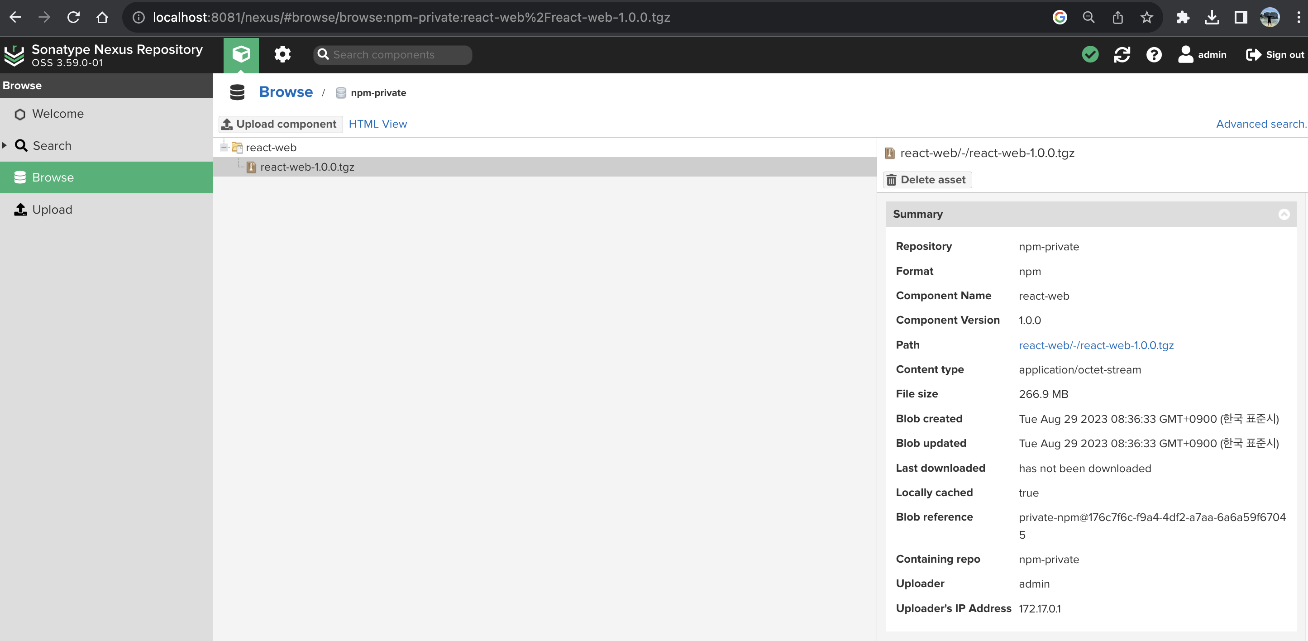The height and width of the screenshot is (641, 1308).
Task: Bookmark page with the star icon
Action: 1146,17
